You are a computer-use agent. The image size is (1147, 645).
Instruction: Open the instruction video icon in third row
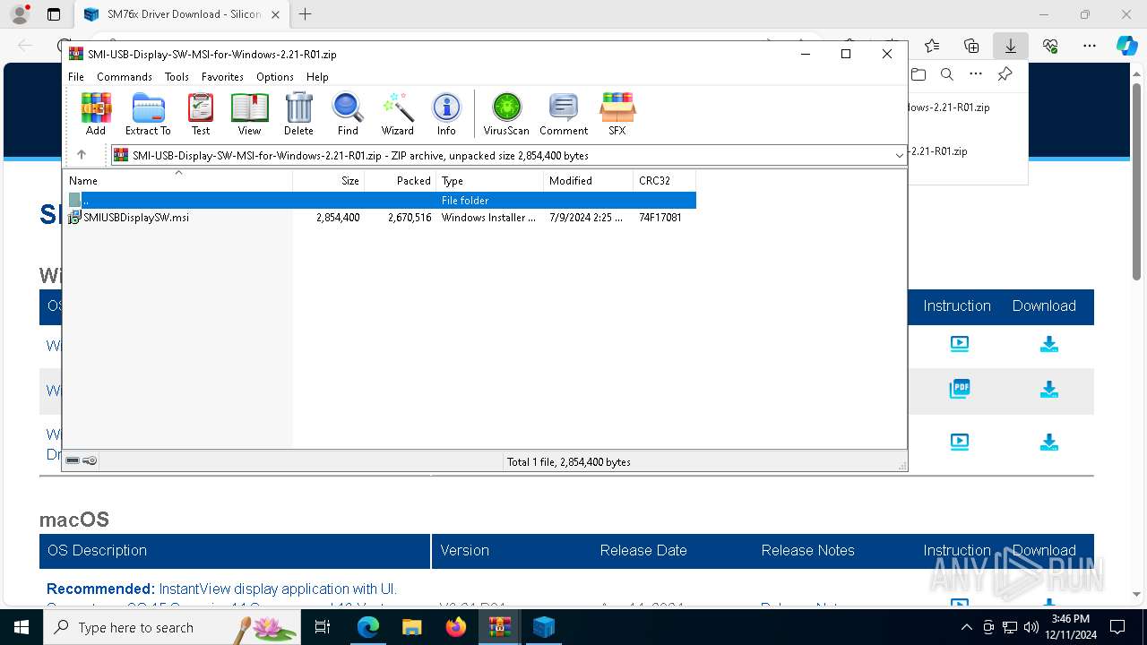(959, 441)
